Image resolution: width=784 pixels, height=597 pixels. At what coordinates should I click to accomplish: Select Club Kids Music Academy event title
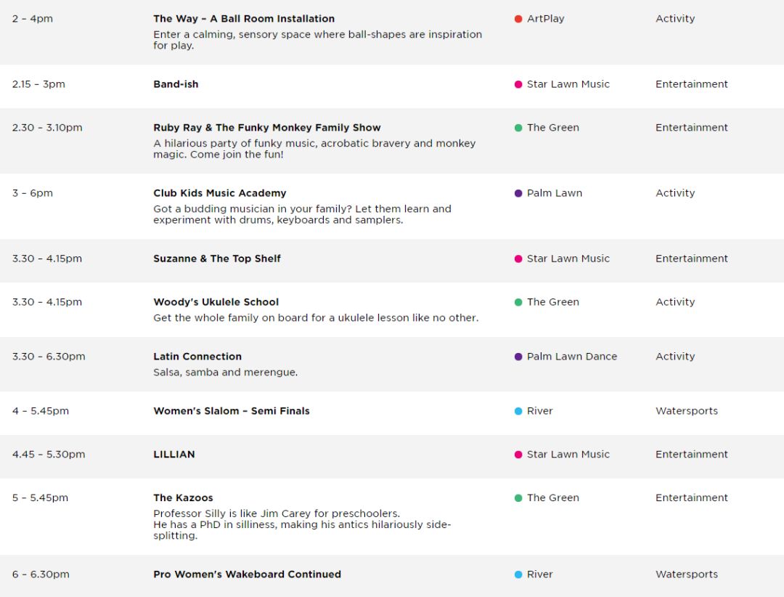click(x=219, y=193)
